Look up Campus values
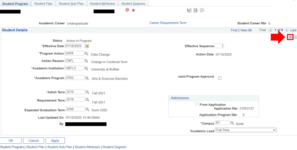Viewport: 297px width, 150px height. [232, 123]
